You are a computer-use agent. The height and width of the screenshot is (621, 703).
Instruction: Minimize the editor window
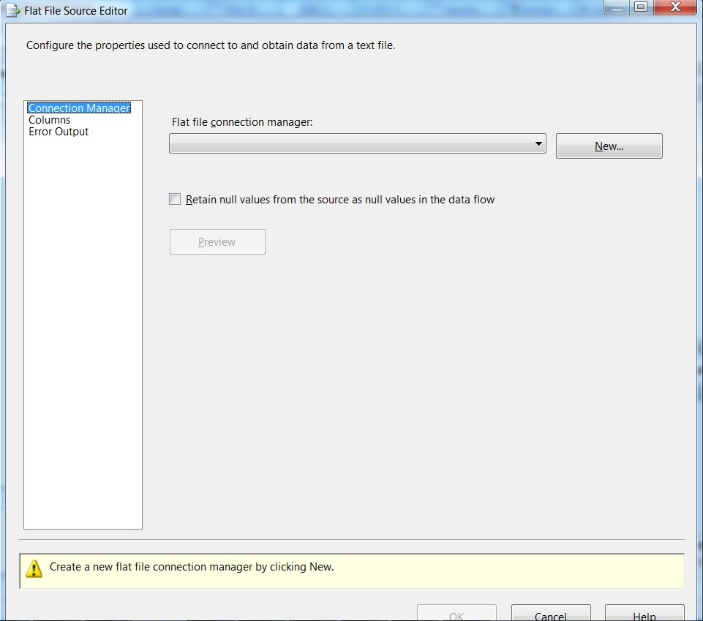(617, 7)
